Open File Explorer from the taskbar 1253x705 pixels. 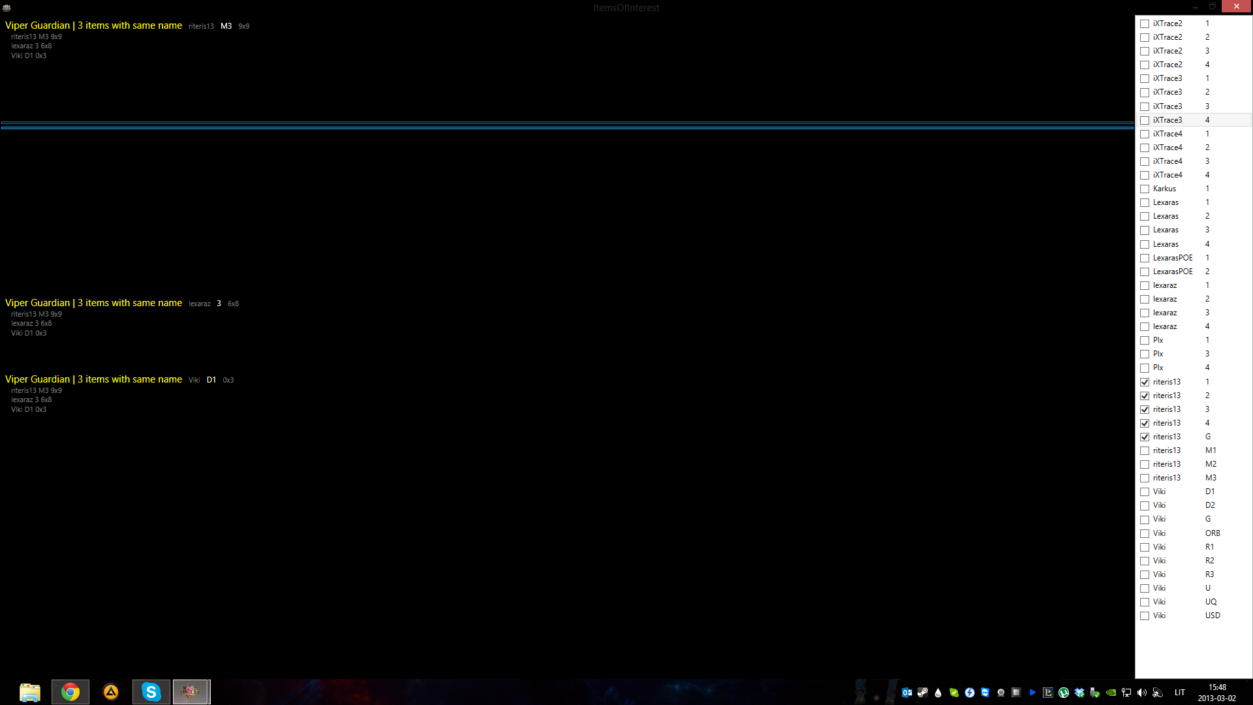click(30, 692)
